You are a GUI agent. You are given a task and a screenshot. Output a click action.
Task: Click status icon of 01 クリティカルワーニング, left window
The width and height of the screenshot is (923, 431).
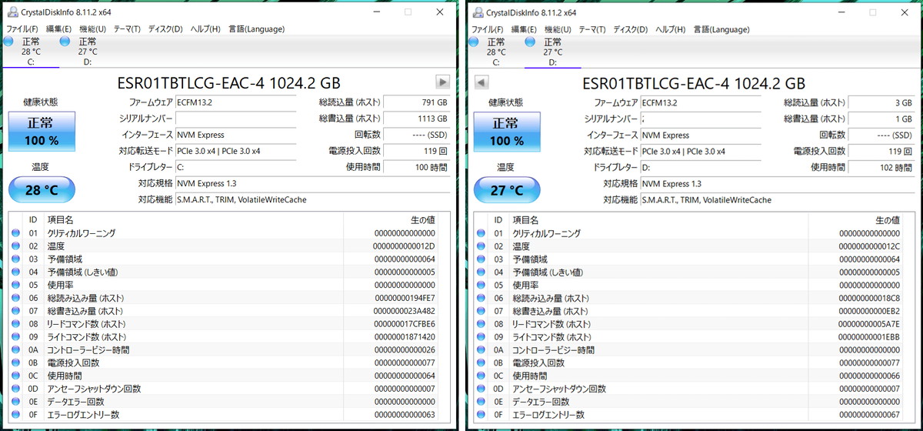[16, 233]
